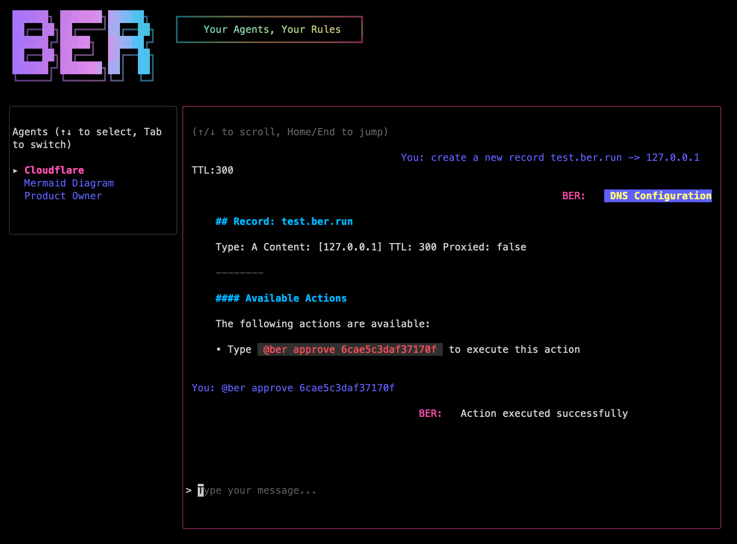Click the prompt chevron before the message input
The height and width of the screenshot is (544, 737).
pos(188,491)
